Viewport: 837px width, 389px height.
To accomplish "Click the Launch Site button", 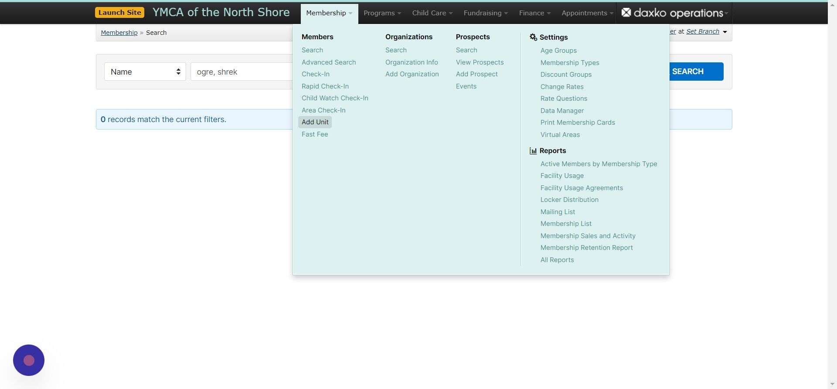I will pyautogui.click(x=119, y=12).
